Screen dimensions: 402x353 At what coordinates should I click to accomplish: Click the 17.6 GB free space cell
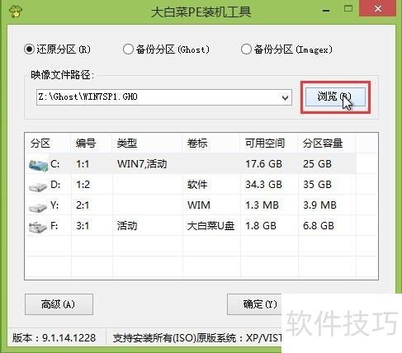pyautogui.click(x=263, y=164)
